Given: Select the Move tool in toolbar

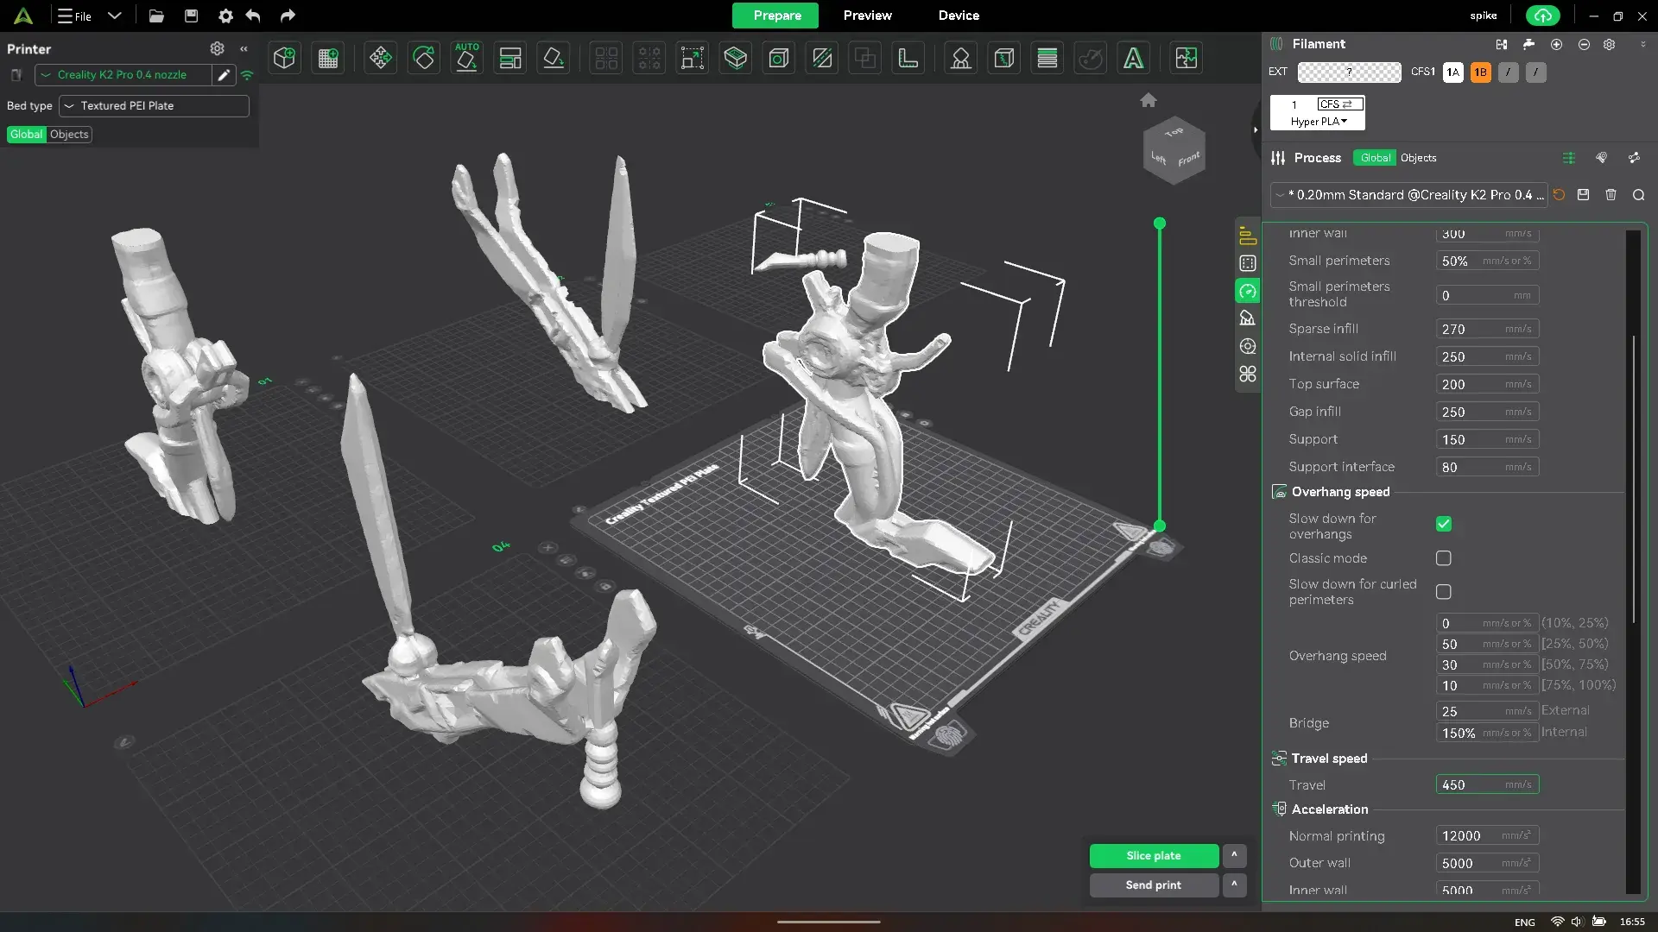Looking at the screenshot, I should [380, 58].
